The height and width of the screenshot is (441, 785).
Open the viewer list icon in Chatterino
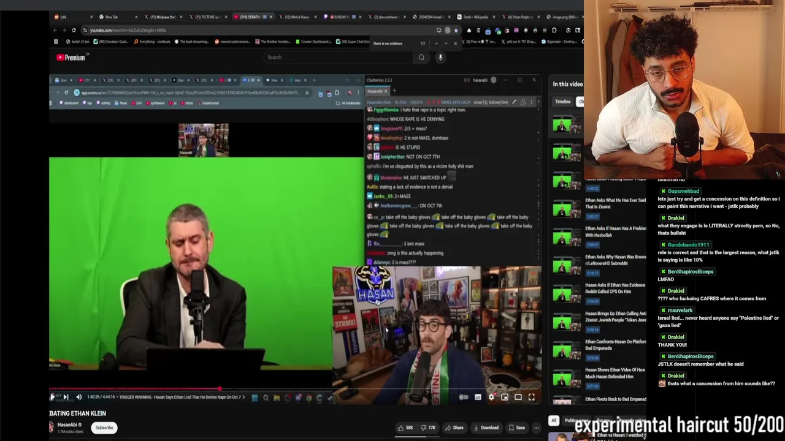click(x=523, y=102)
